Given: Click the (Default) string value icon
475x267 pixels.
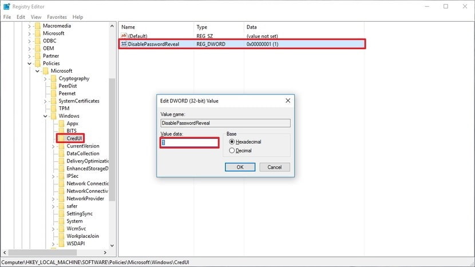Looking at the screenshot, I should coord(124,36).
